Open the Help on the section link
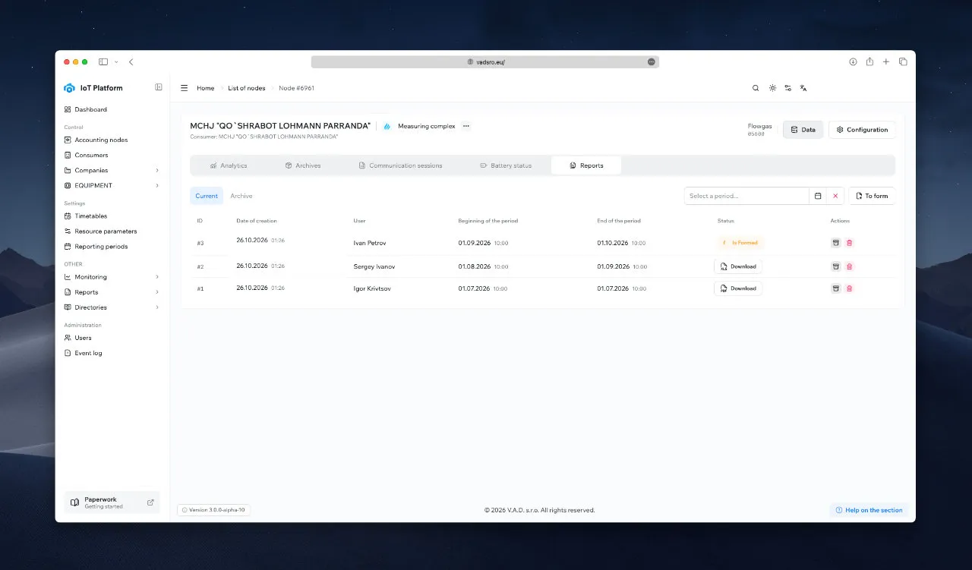 coord(869,510)
